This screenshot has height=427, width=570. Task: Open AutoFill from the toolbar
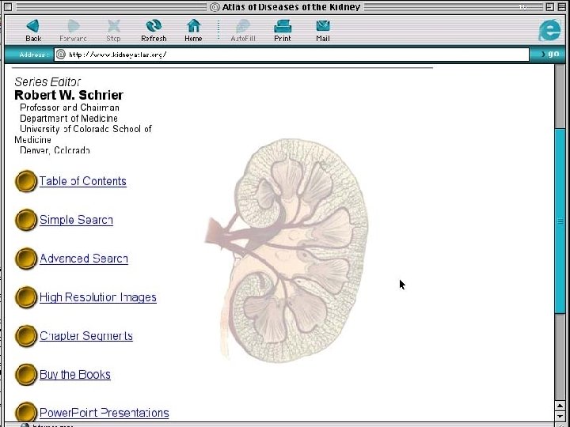point(243,31)
